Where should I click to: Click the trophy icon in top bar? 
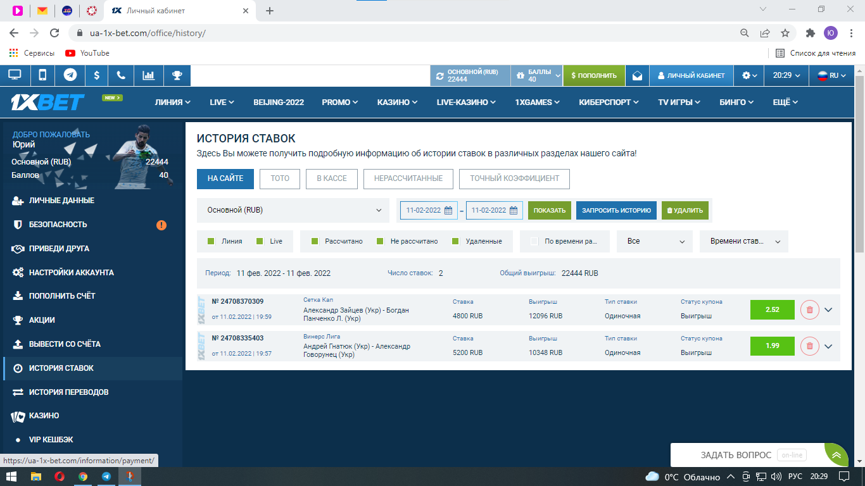pos(177,75)
